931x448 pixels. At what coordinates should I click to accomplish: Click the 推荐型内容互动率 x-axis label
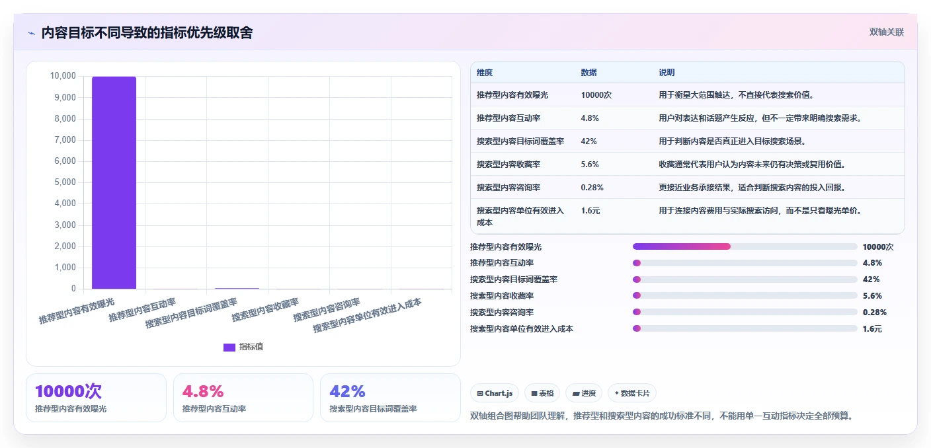pos(142,310)
